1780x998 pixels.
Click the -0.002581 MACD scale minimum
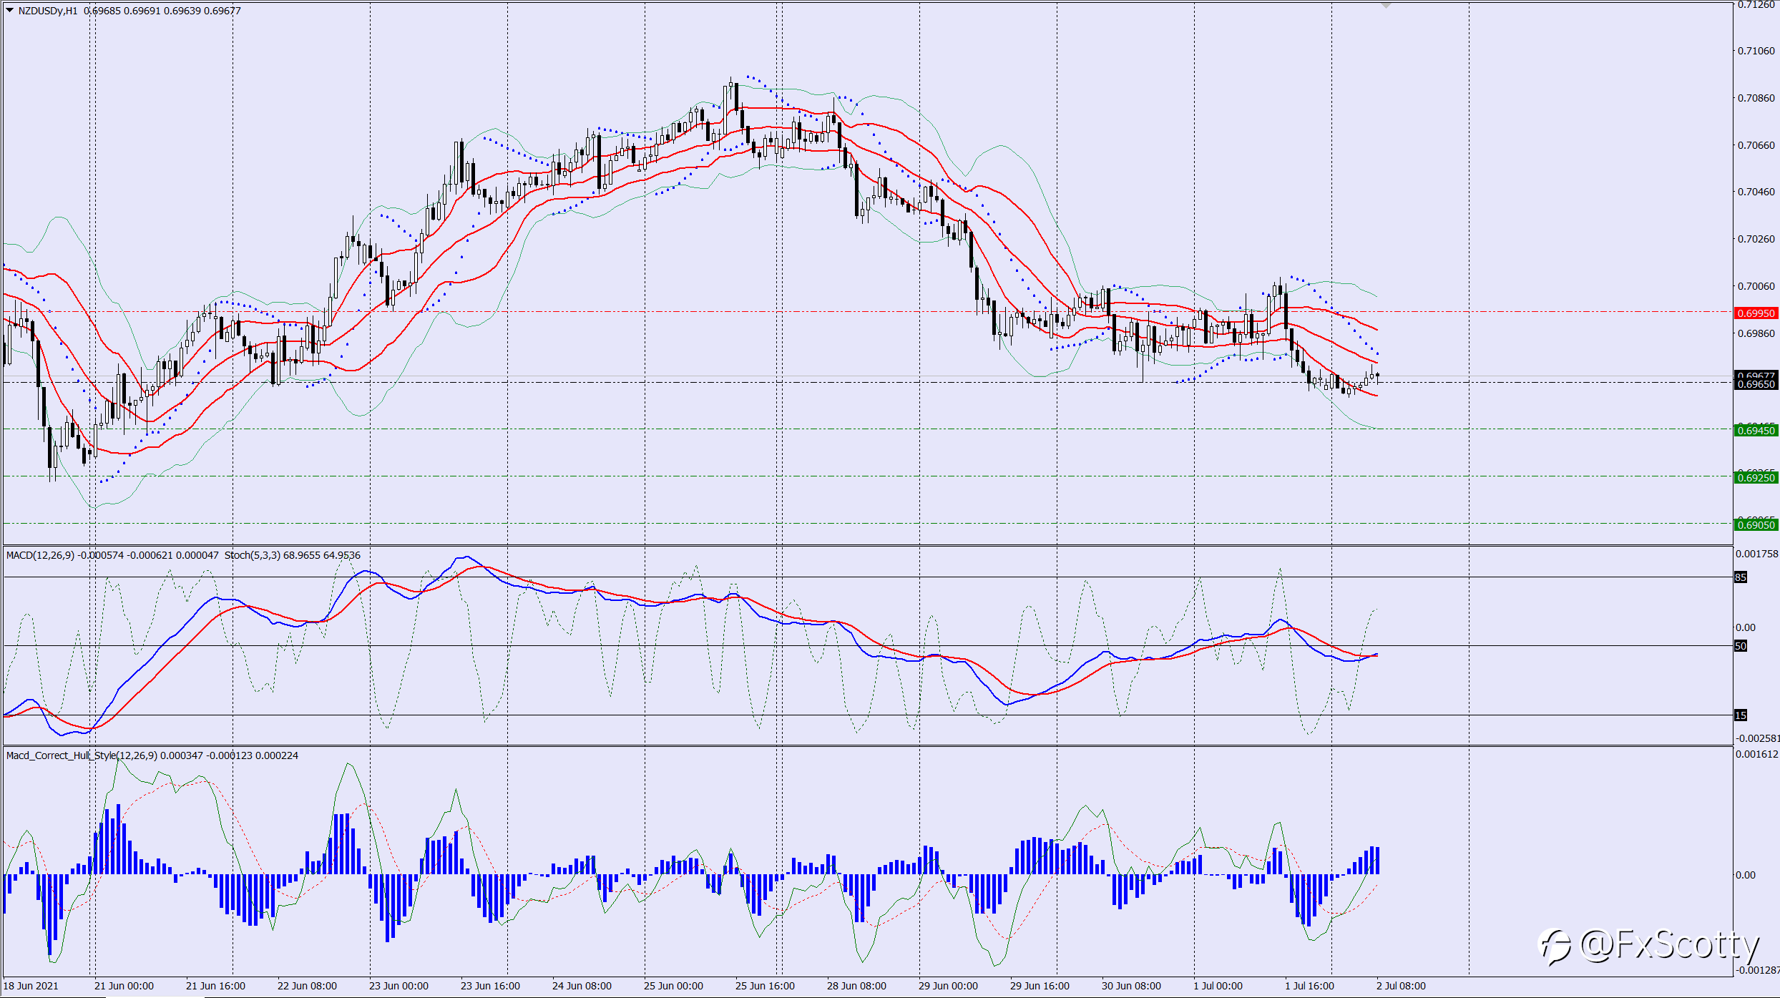click(1757, 738)
